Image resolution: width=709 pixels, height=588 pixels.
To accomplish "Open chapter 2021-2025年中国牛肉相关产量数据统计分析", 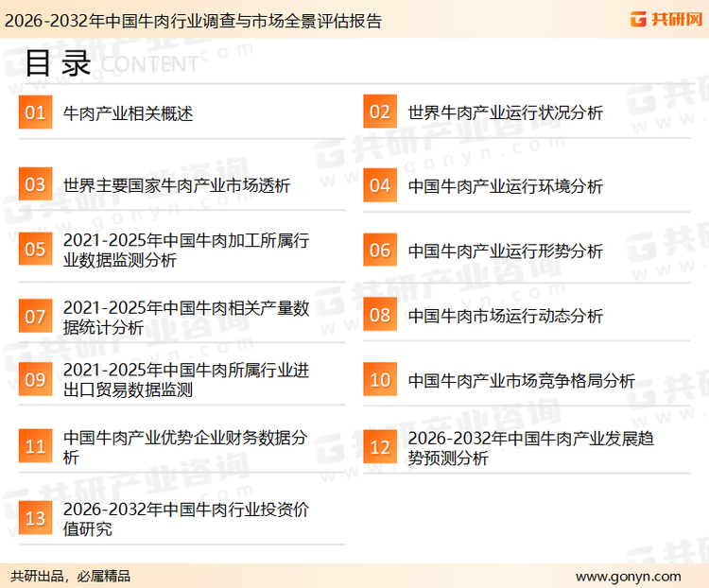I will pos(186,318).
